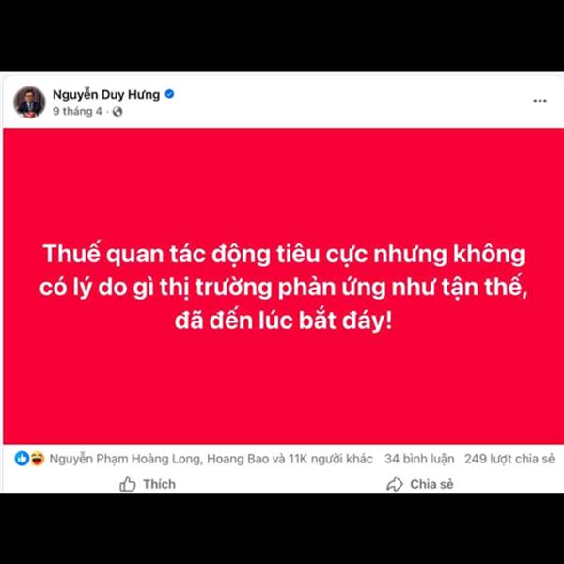Click the 'Chia sẻ' button label

[x=431, y=484]
